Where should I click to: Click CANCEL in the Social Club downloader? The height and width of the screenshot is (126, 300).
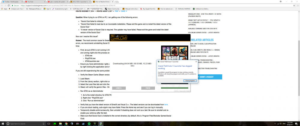119,88
